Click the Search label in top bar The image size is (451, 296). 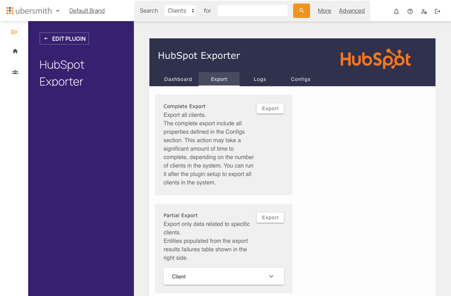[x=149, y=11]
